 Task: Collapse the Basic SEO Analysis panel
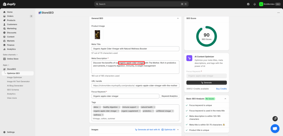[225, 98]
